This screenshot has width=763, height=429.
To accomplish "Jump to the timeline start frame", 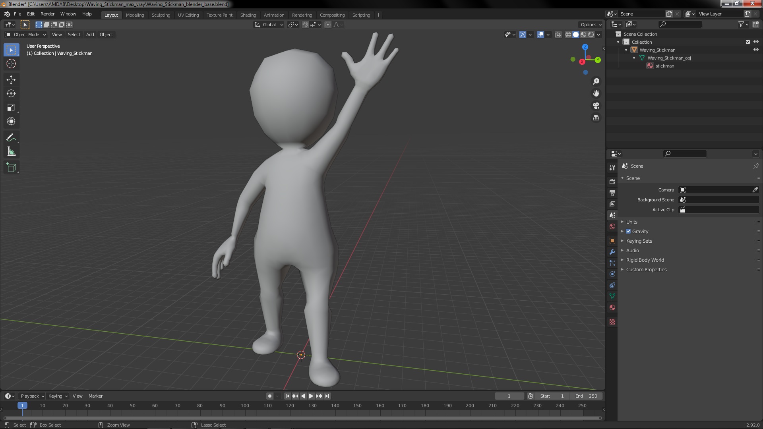I will click(287, 396).
